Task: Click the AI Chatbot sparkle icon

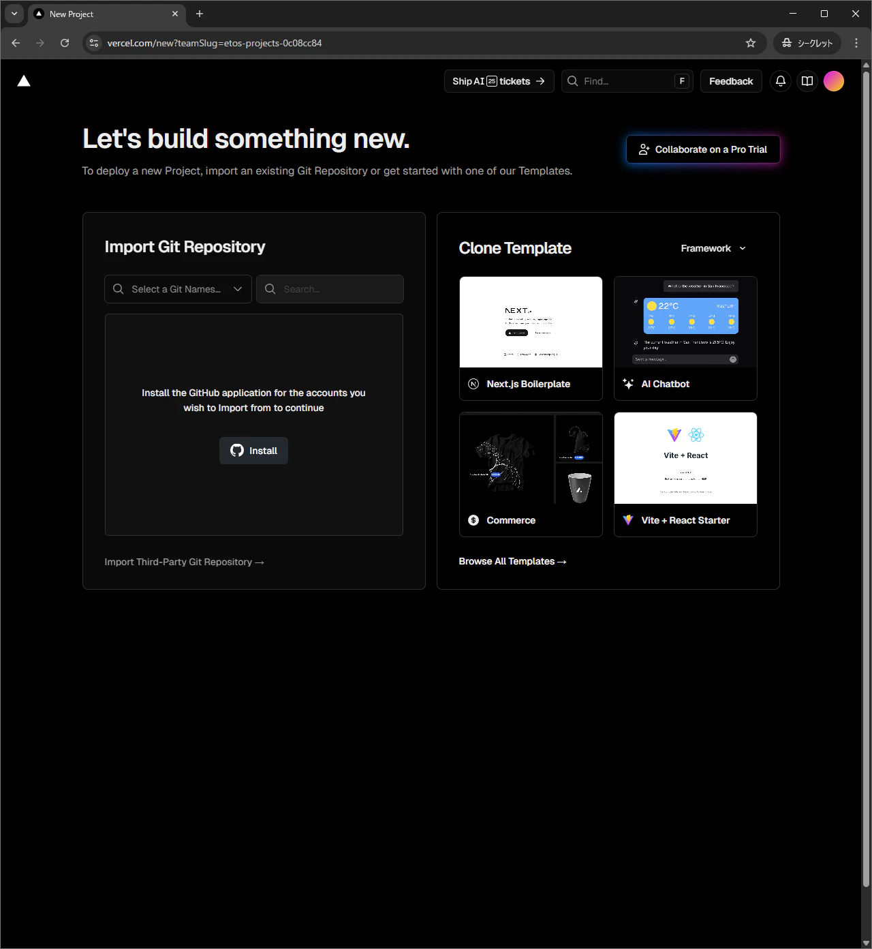Action: [x=628, y=384]
